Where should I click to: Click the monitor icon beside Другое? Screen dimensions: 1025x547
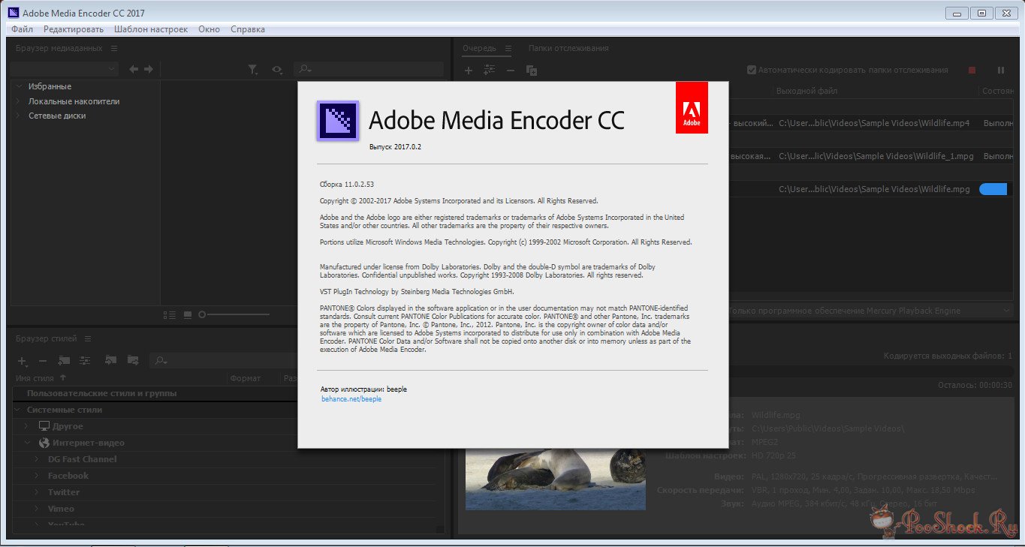point(44,426)
